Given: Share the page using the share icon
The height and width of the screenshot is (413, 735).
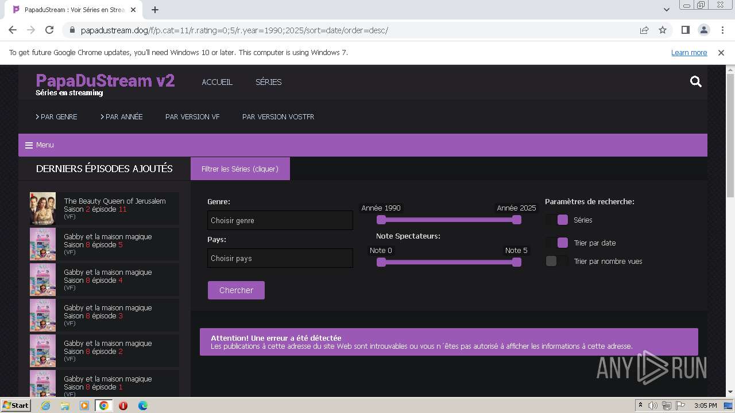Looking at the screenshot, I should 644,30.
